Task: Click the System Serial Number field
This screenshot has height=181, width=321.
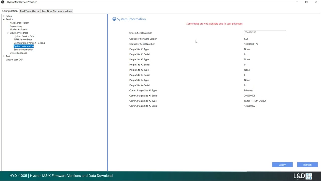Action: [265, 32]
